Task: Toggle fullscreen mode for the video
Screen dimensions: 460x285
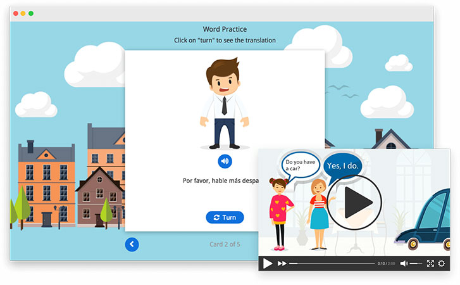Action: (x=430, y=263)
